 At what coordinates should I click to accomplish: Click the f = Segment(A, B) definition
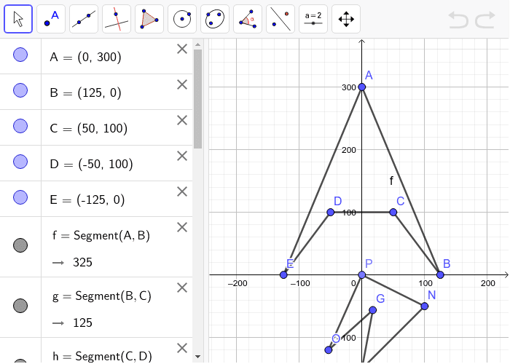point(101,235)
